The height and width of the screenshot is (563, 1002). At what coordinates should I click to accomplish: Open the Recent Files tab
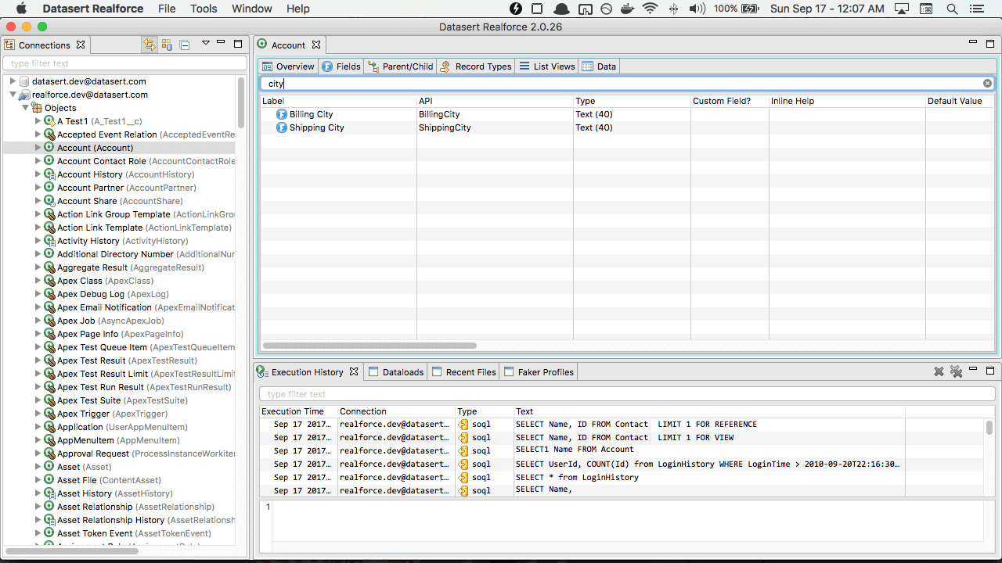[x=463, y=371]
